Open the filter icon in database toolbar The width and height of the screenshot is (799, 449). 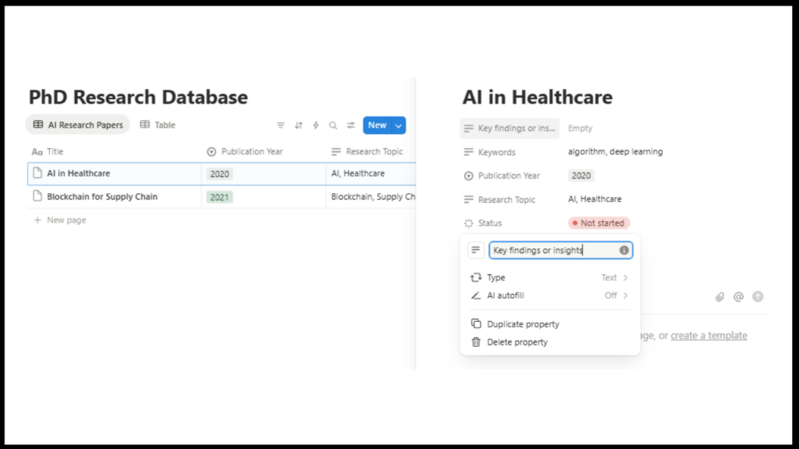(281, 126)
